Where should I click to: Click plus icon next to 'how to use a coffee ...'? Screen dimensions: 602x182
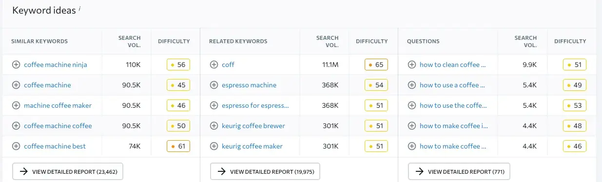point(411,85)
